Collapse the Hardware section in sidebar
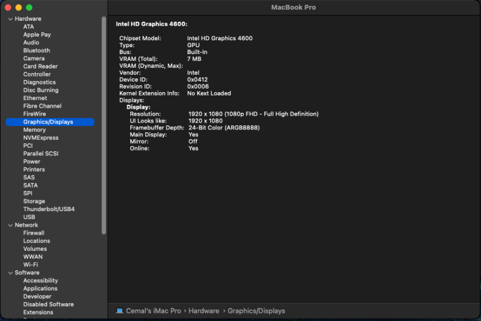 (10, 19)
